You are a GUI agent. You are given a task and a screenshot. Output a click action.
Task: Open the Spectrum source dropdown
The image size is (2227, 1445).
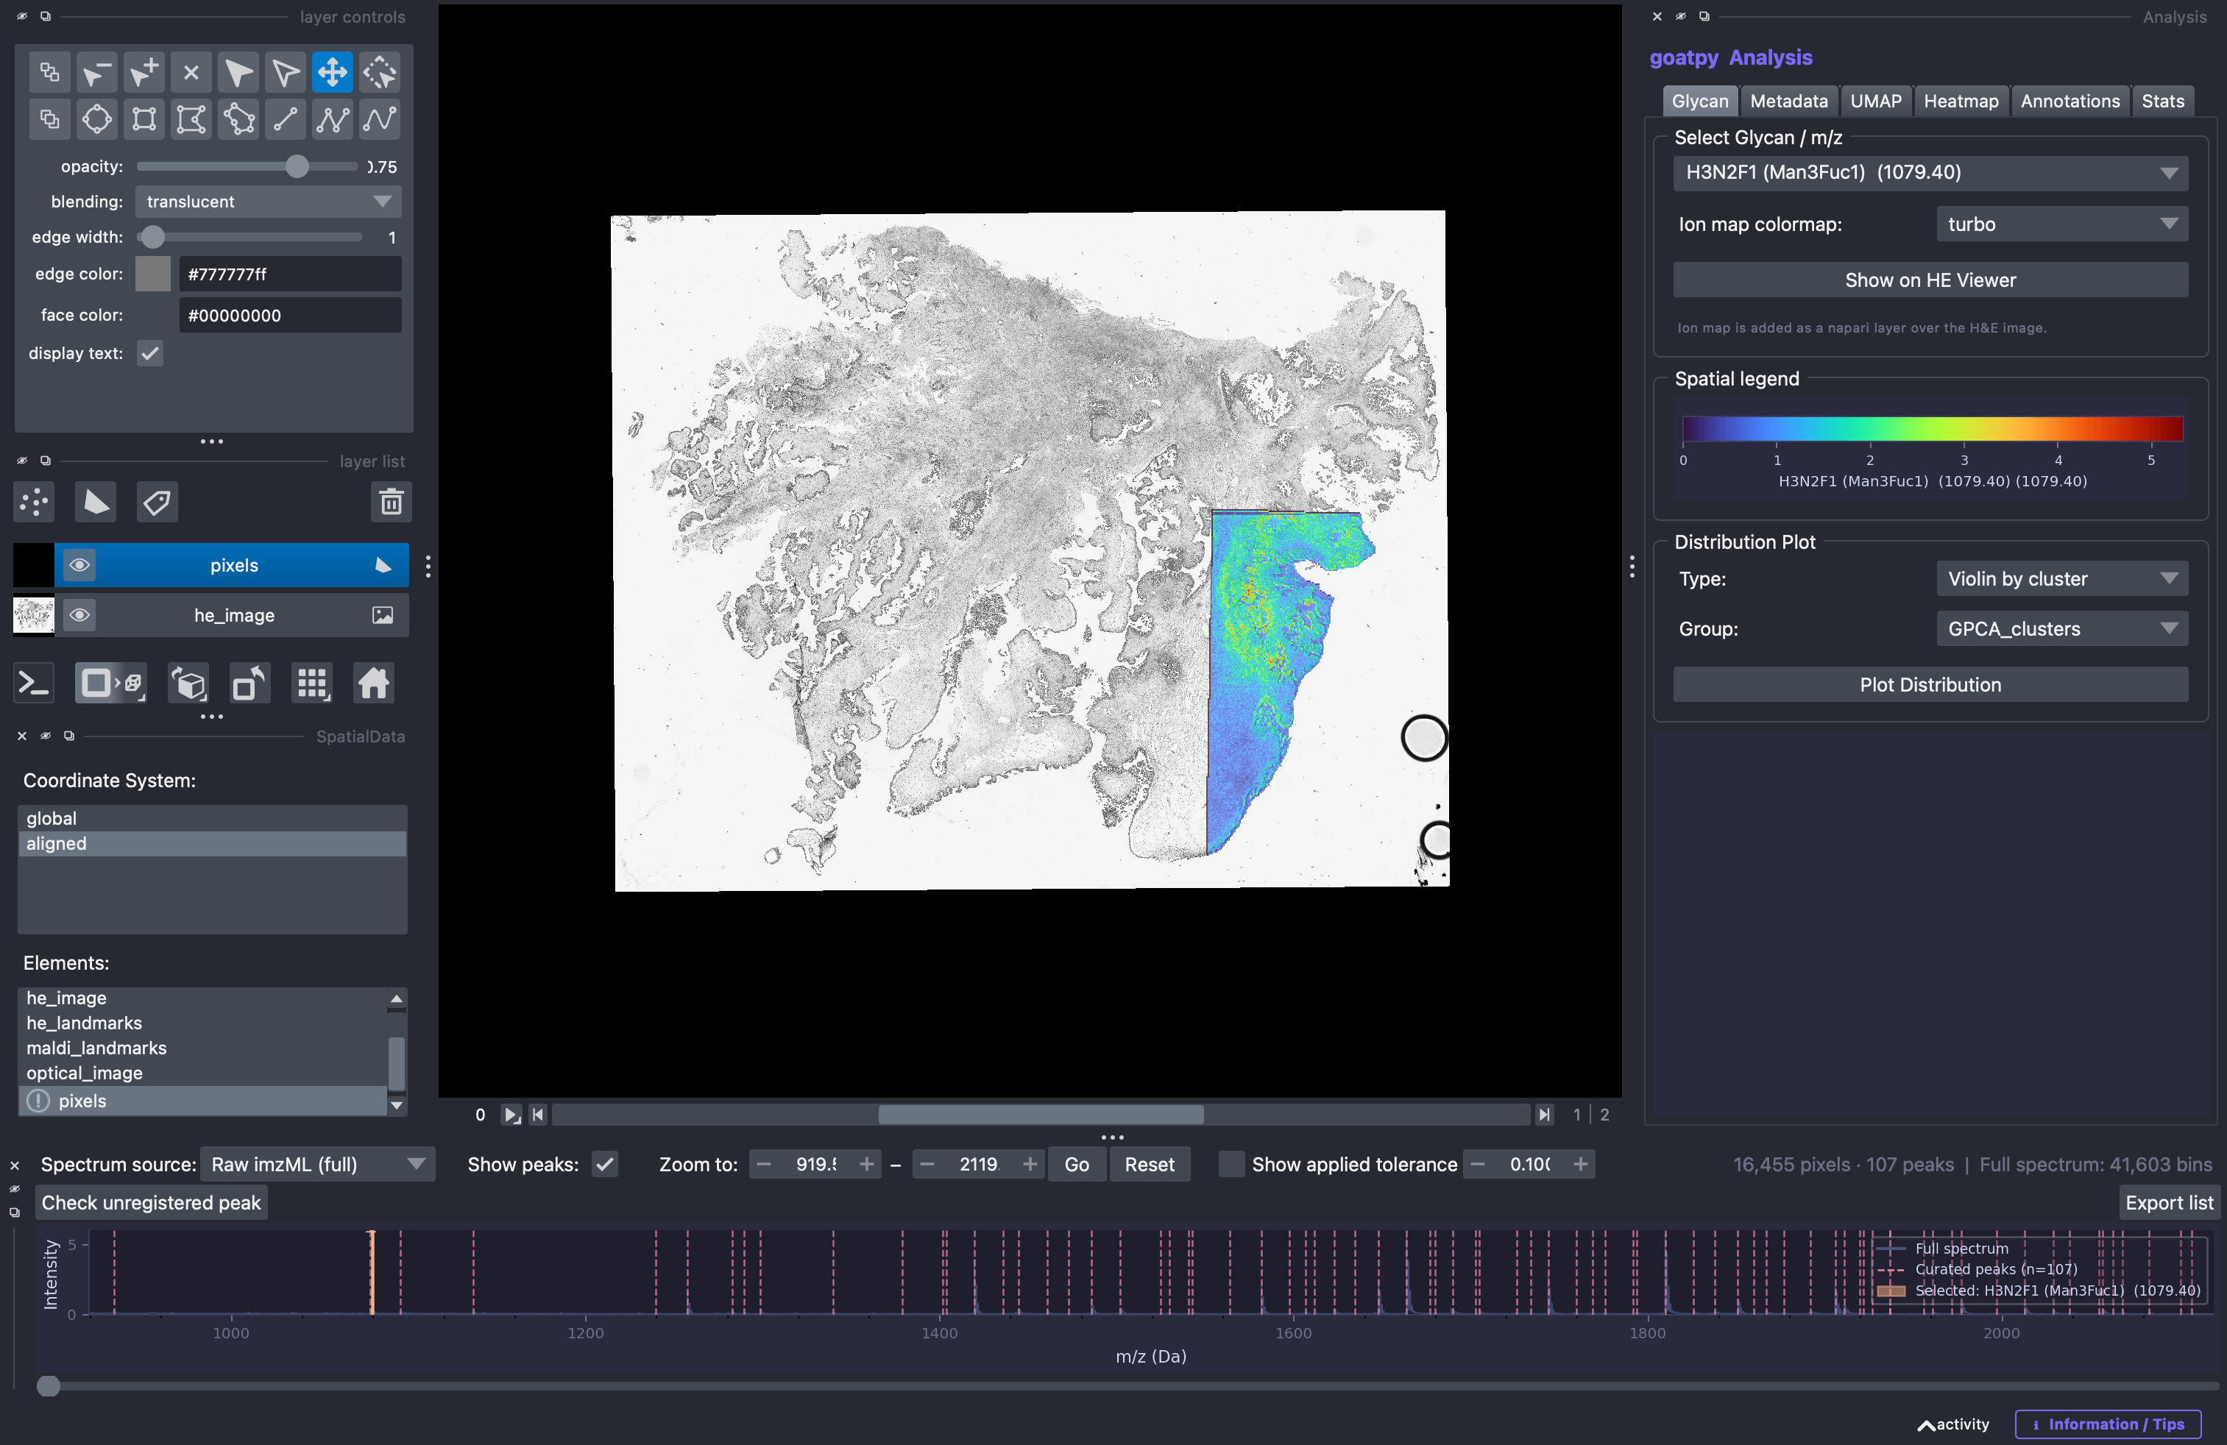317,1165
